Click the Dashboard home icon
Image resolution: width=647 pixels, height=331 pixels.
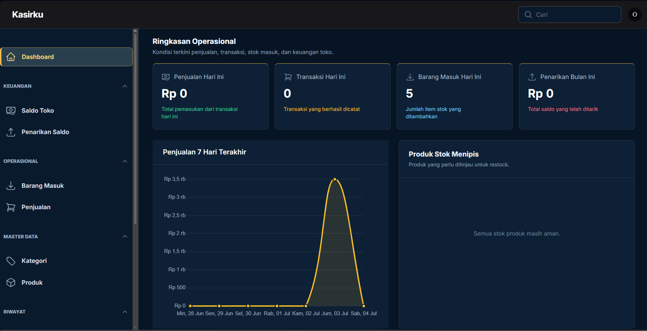coord(11,57)
